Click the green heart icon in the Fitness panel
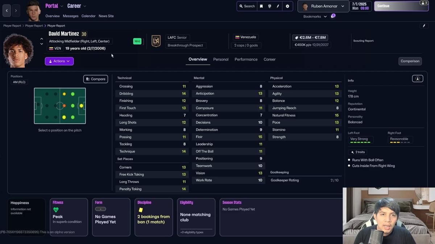 (56, 209)
